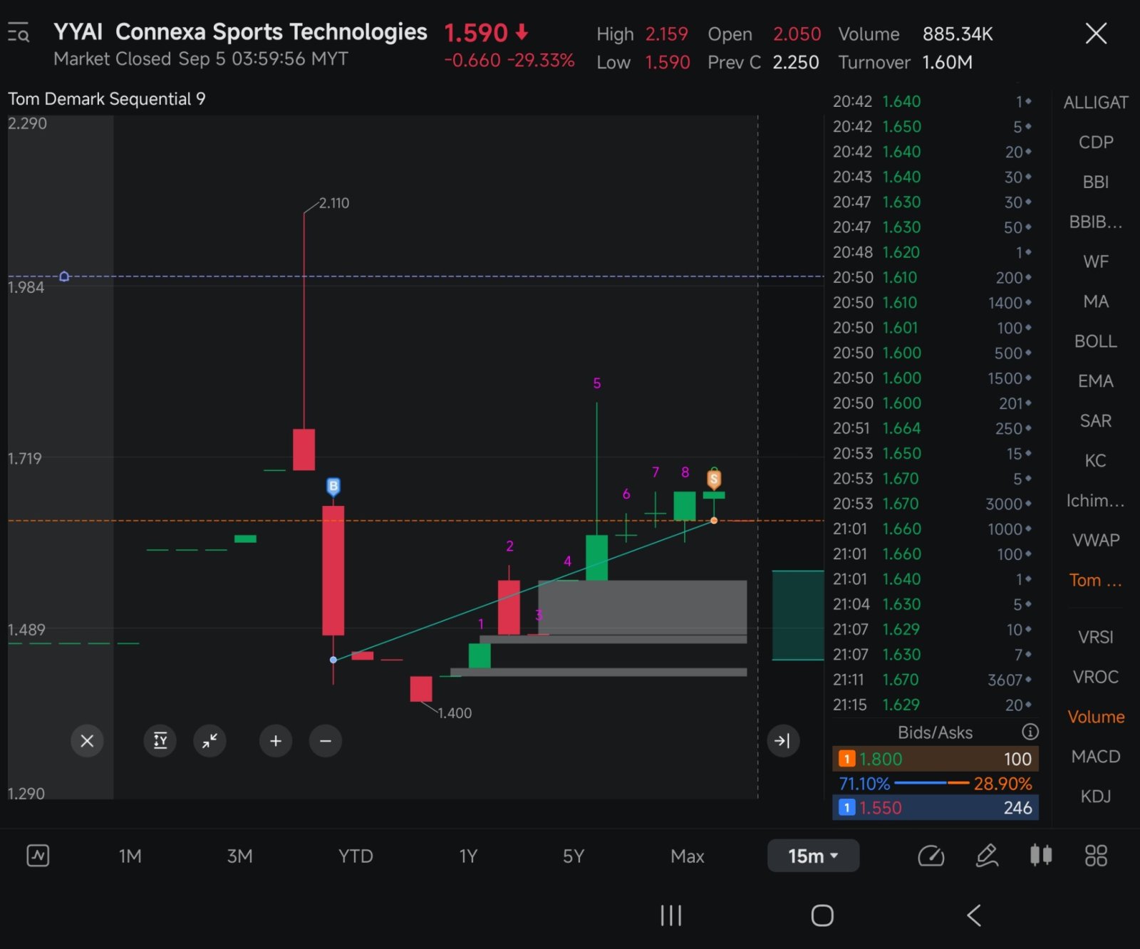The height and width of the screenshot is (949, 1140).
Task: Click the chart zoom out minus button
Action: click(x=326, y=741)
